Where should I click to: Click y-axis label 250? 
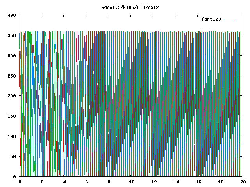(x=12, y=76)
